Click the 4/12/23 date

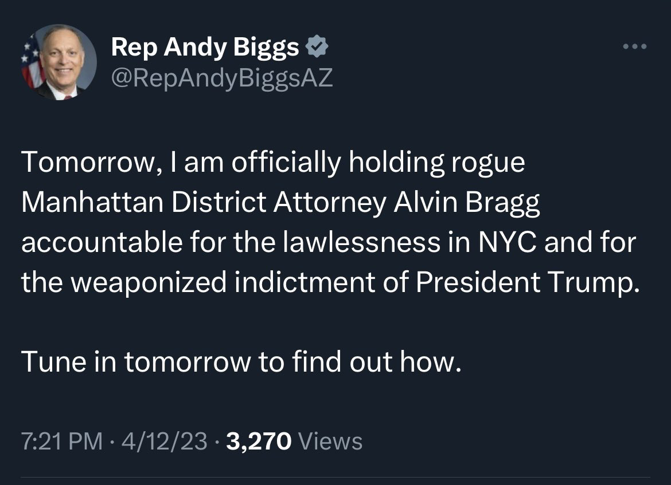click(x=165, y=441)
